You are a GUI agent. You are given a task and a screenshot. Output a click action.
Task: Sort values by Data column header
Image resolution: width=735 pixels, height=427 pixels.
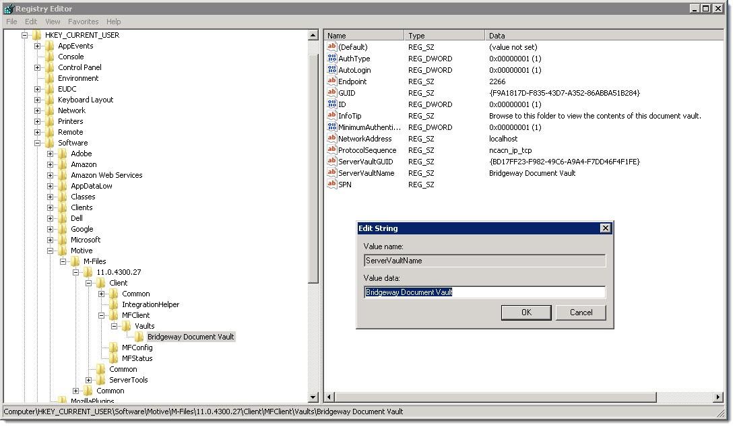coord(604,36)
